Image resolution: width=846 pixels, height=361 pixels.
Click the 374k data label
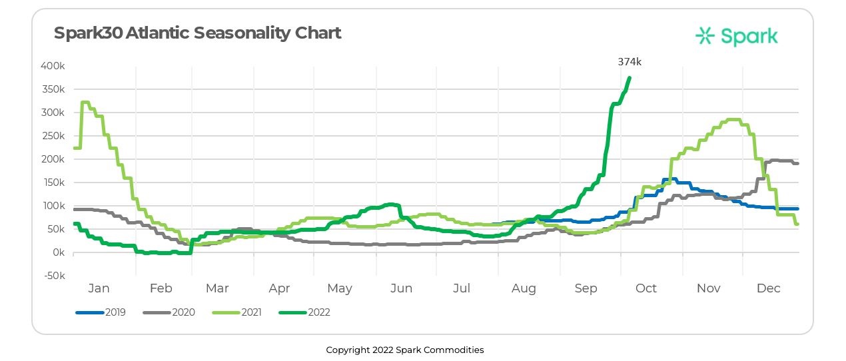click(630, 61)
